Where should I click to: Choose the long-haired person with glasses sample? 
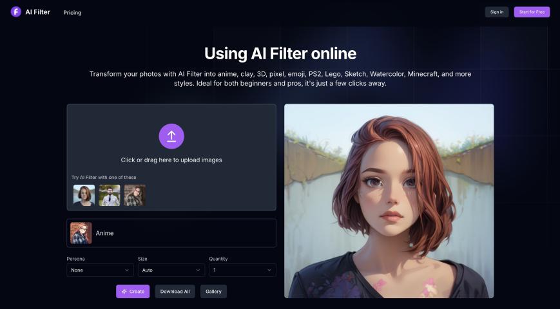[135, 195]
